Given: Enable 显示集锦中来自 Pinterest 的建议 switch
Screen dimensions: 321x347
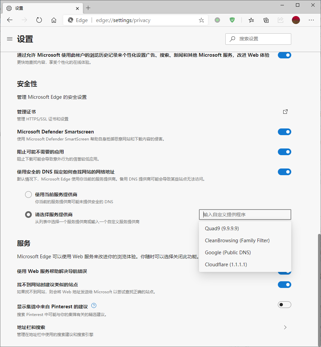Looking at the screenshot, I should coord(285,305).
